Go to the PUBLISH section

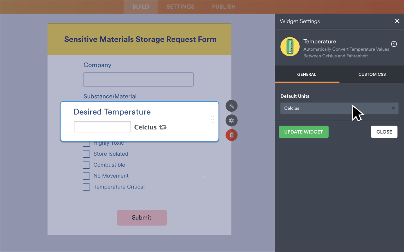pos(223,7)
